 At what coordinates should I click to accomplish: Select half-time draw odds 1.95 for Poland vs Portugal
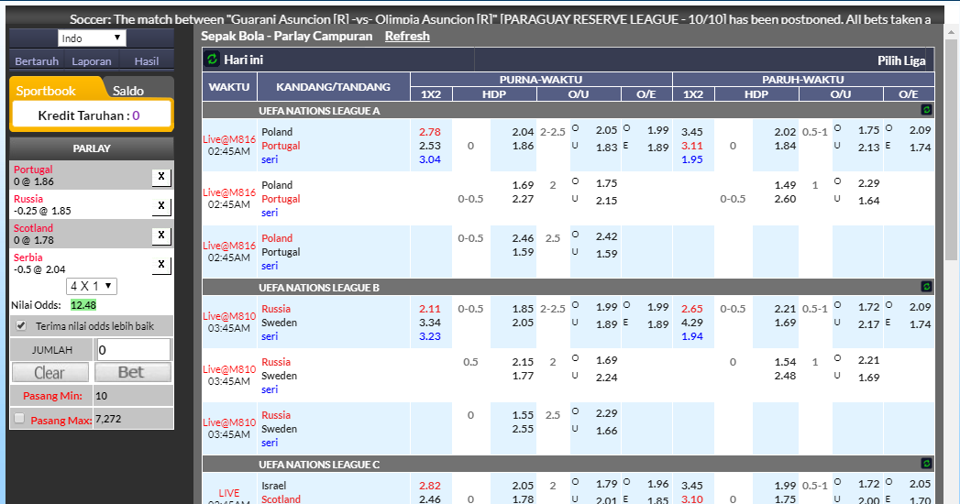click(692, 159)
